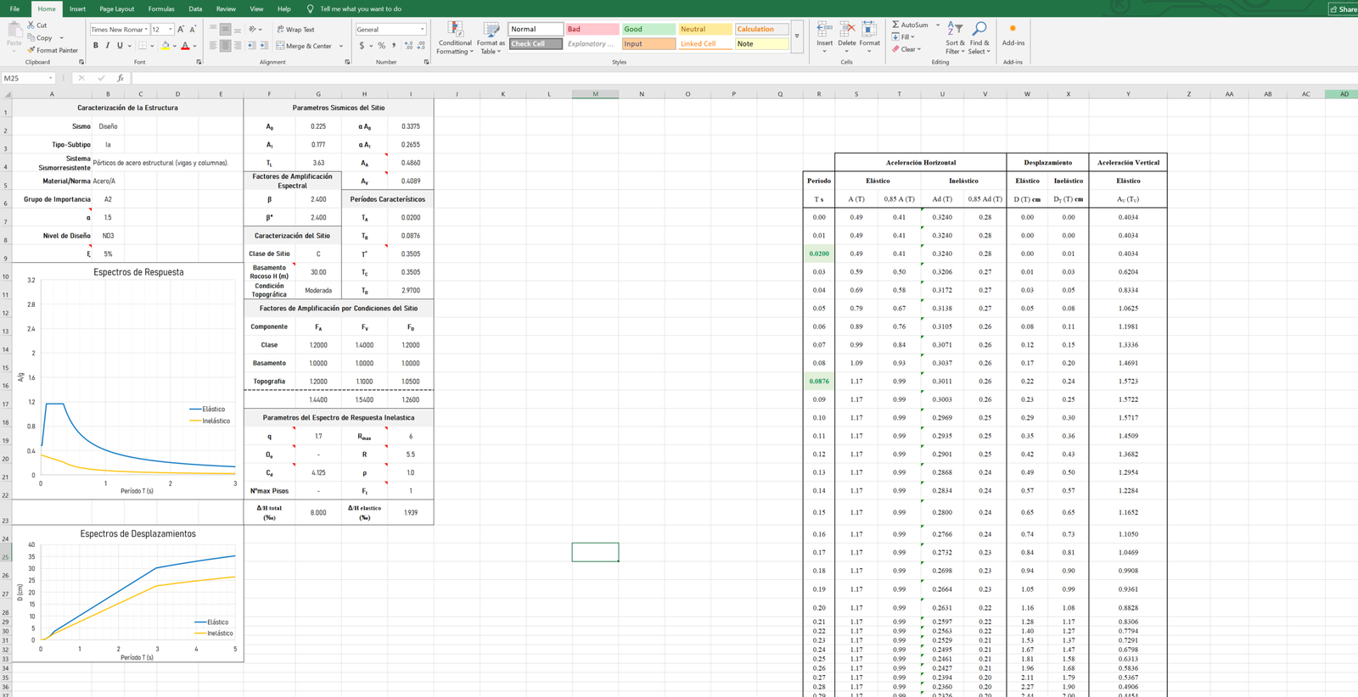Open Find & Select magnifier

point(979,38)
